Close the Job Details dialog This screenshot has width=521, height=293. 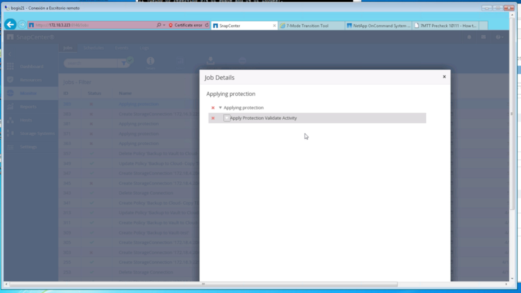pos(444,77)
